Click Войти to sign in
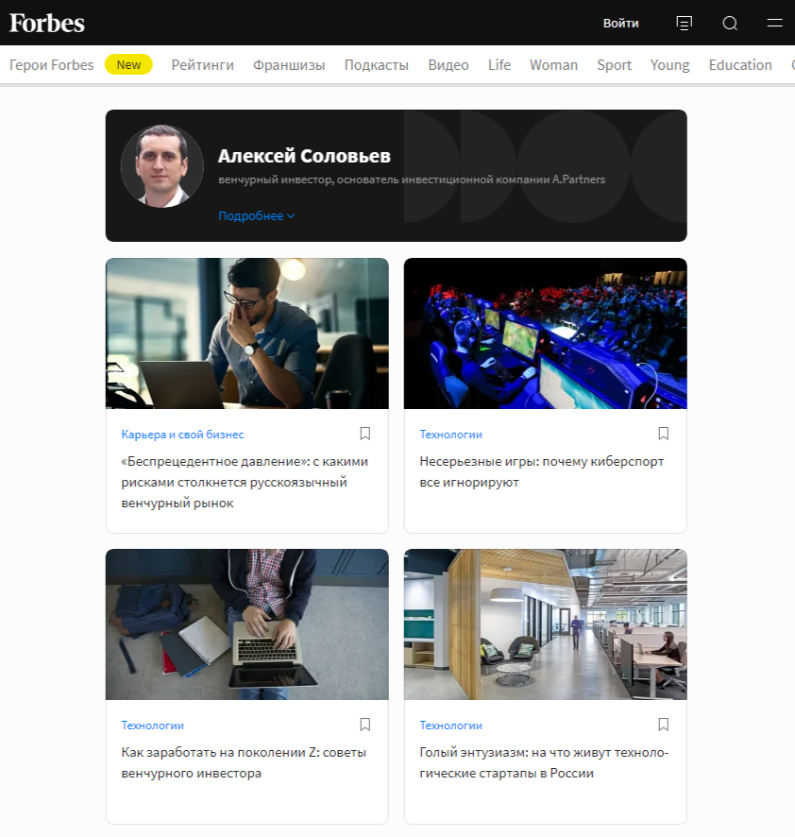This screenshot has width=795, height=837. tap(620, 23)
